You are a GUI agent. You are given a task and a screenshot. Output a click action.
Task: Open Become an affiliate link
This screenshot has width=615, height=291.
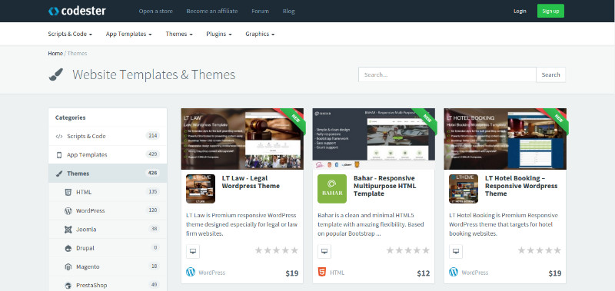point(212,11)
